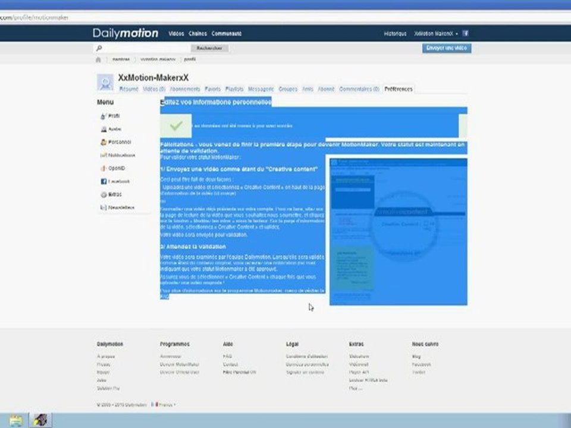Viewport: 571px width, 428px height.
Task: Open the Blog link in footer
Action: [x=416, y=356]
